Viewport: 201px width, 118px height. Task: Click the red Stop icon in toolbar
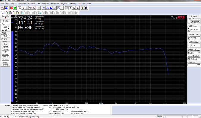11,8
